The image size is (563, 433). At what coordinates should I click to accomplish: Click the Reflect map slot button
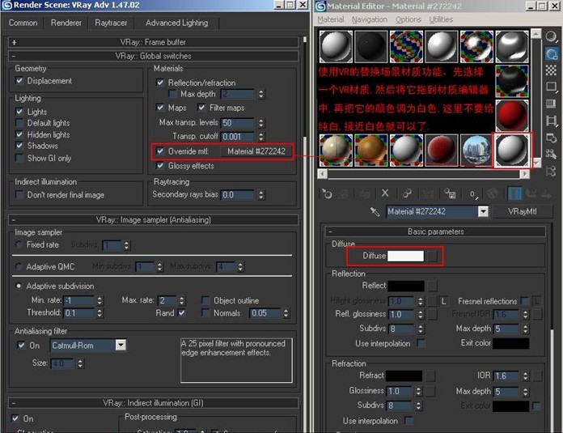(432, 286)
